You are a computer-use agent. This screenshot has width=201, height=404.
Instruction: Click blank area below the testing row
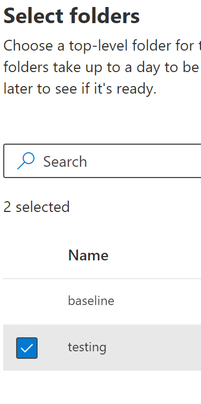point(102,387)
